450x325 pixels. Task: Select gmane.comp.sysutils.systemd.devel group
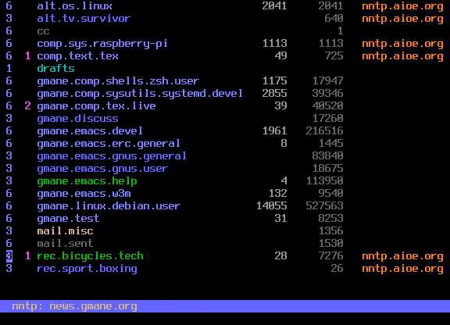pyautogui.click(x=140, y=94)
